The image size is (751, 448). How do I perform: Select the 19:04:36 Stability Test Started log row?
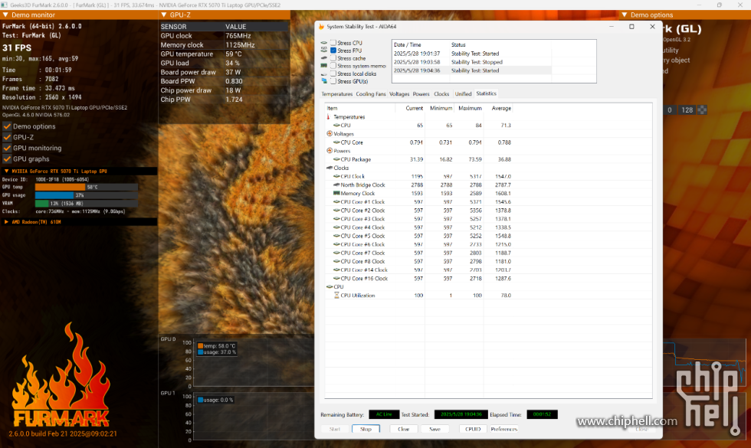472,70
